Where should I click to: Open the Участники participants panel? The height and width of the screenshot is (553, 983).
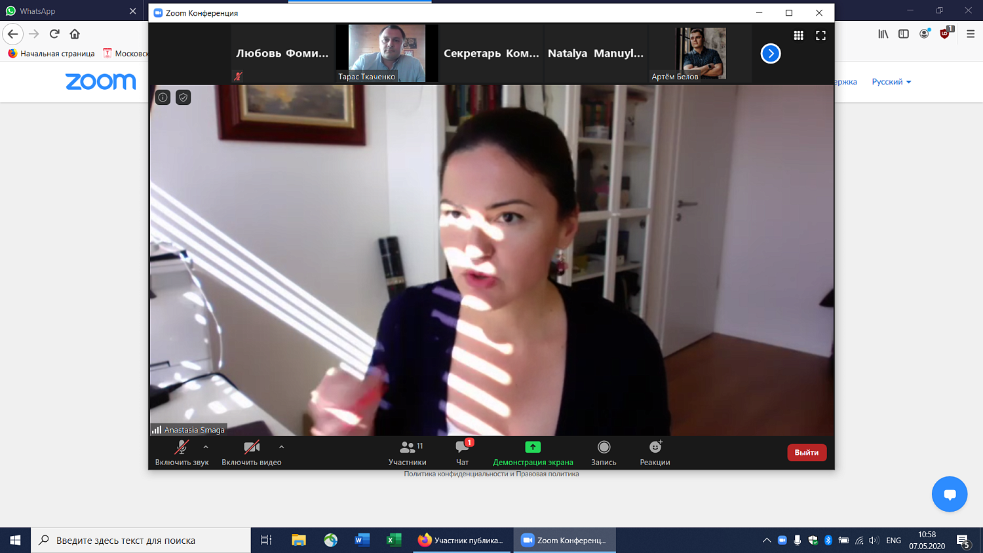click(408, 453)
